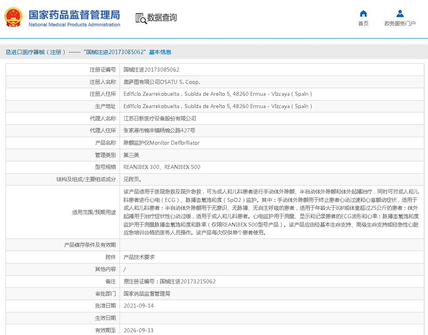The image size is (428, 335).
Task: Click the REANIBEX 300、REANIBEX 500 model cell
Action: (162, 167)
